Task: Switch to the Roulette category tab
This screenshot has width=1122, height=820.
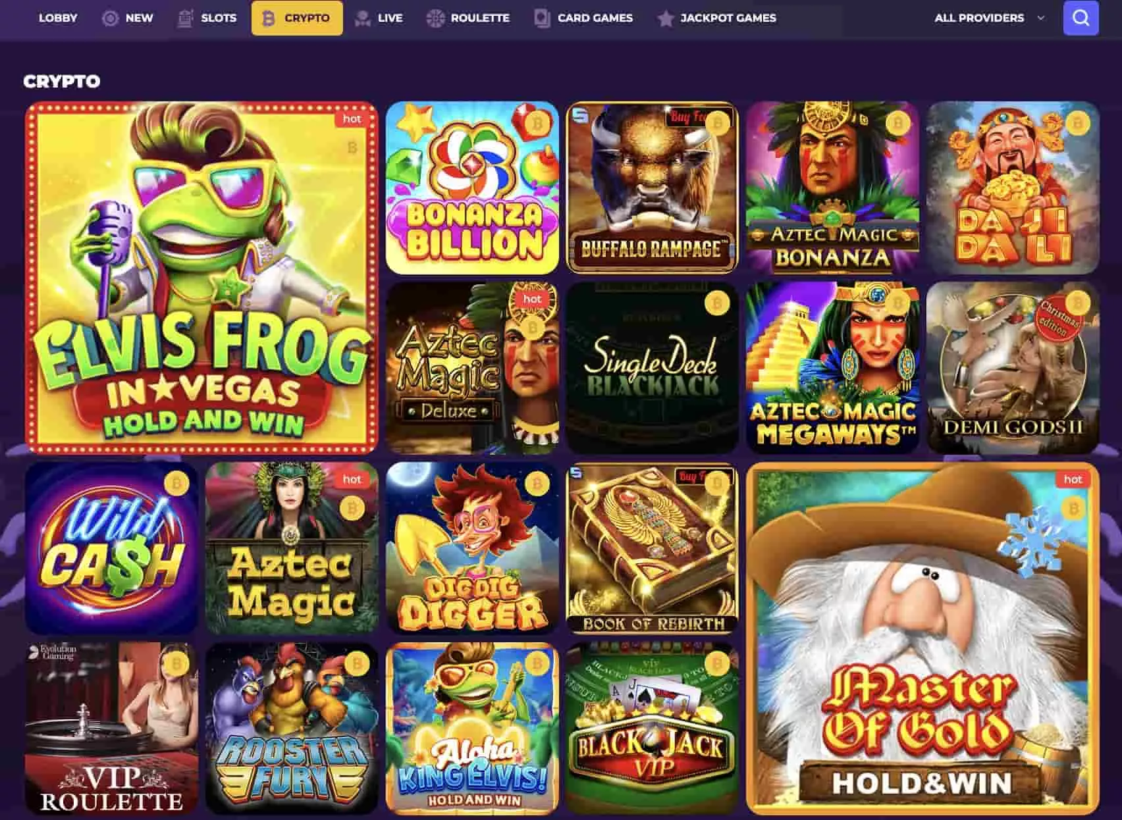Action: (467, 18)
